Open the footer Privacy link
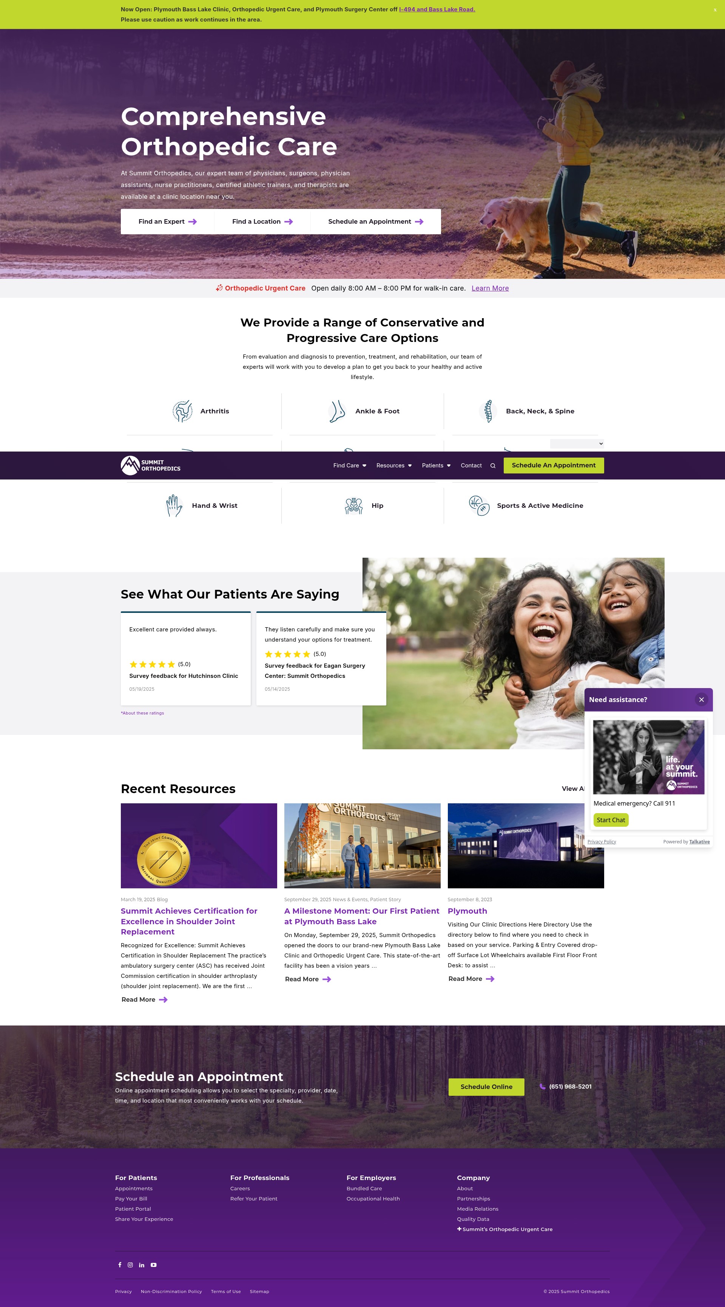The image size is (725, 1307). (123, 1291)
